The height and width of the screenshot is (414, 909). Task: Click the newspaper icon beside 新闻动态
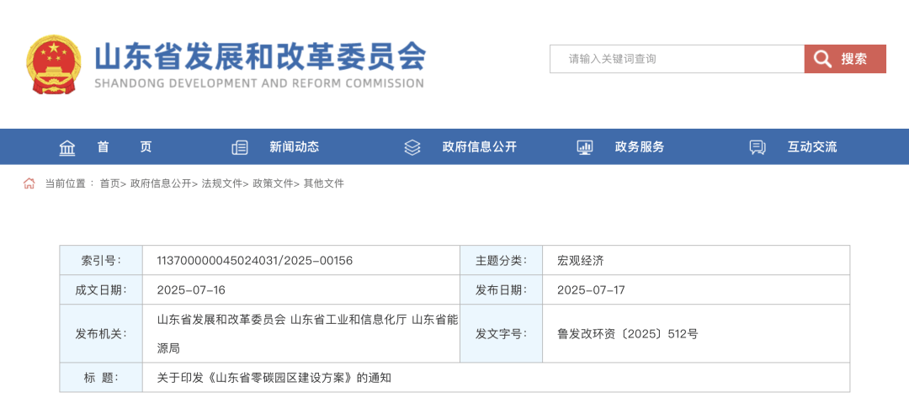[x=240, y=147]
